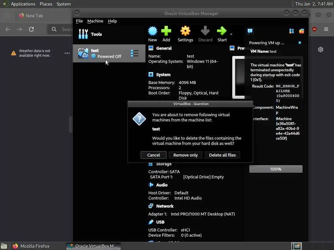Cancel the VM removal dialog
The width and height of the screenshot is (334, 250).
[x=153, y=155]
